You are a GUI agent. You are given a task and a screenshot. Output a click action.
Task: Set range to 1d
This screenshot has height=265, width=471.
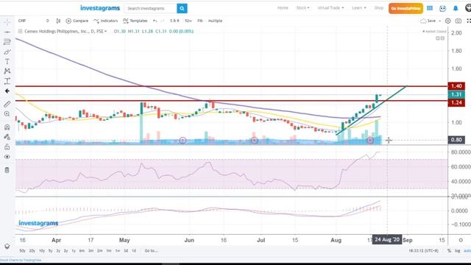pos(134,250)
